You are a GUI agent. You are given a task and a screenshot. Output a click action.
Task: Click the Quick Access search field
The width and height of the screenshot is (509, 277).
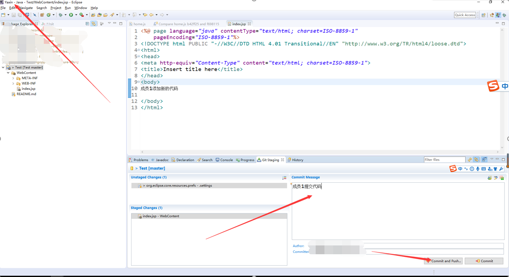coord(465,15)
